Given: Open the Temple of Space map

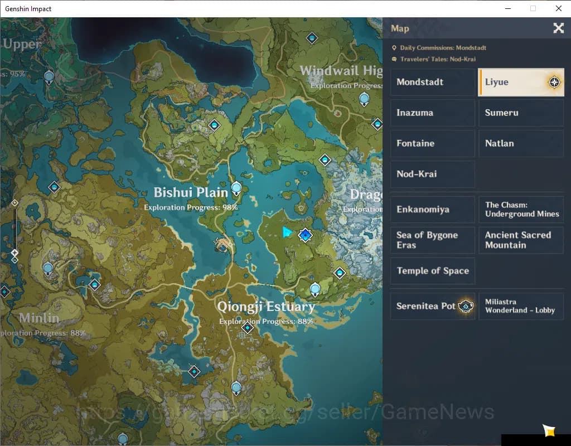Looking at the screenshot, I should (433, 271).
